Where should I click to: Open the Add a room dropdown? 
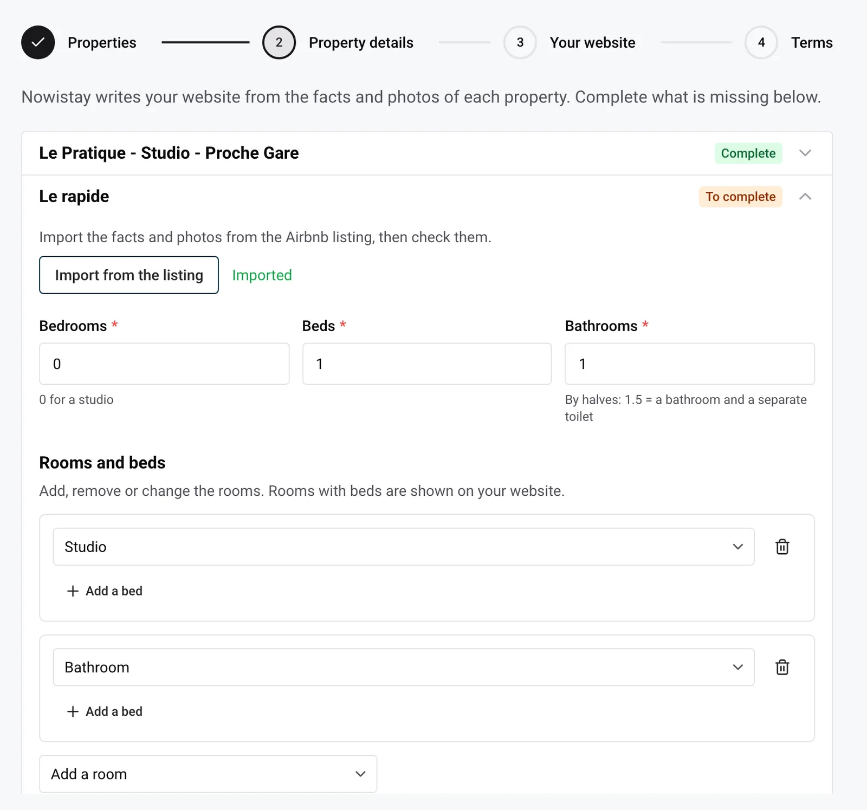tap(208, 774)
